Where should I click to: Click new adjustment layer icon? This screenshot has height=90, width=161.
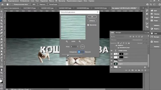136,70
